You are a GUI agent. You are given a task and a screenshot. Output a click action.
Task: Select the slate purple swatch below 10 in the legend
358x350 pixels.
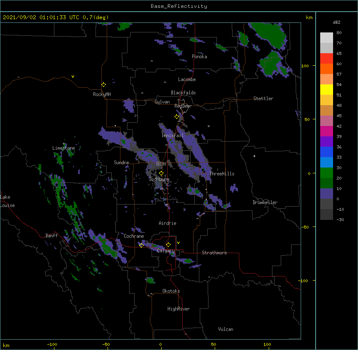[326, 194]
